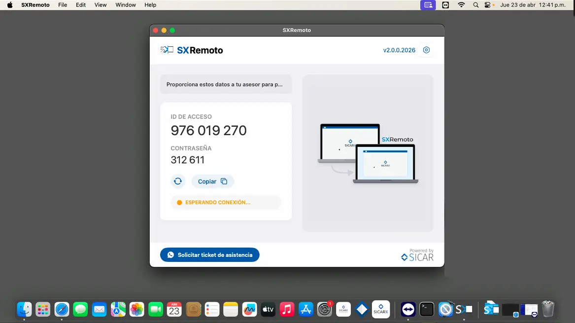Viewport: 575px width, 323px height.
Task: Click the running SXRemoto icon in Dock
Action: point(464,309)
